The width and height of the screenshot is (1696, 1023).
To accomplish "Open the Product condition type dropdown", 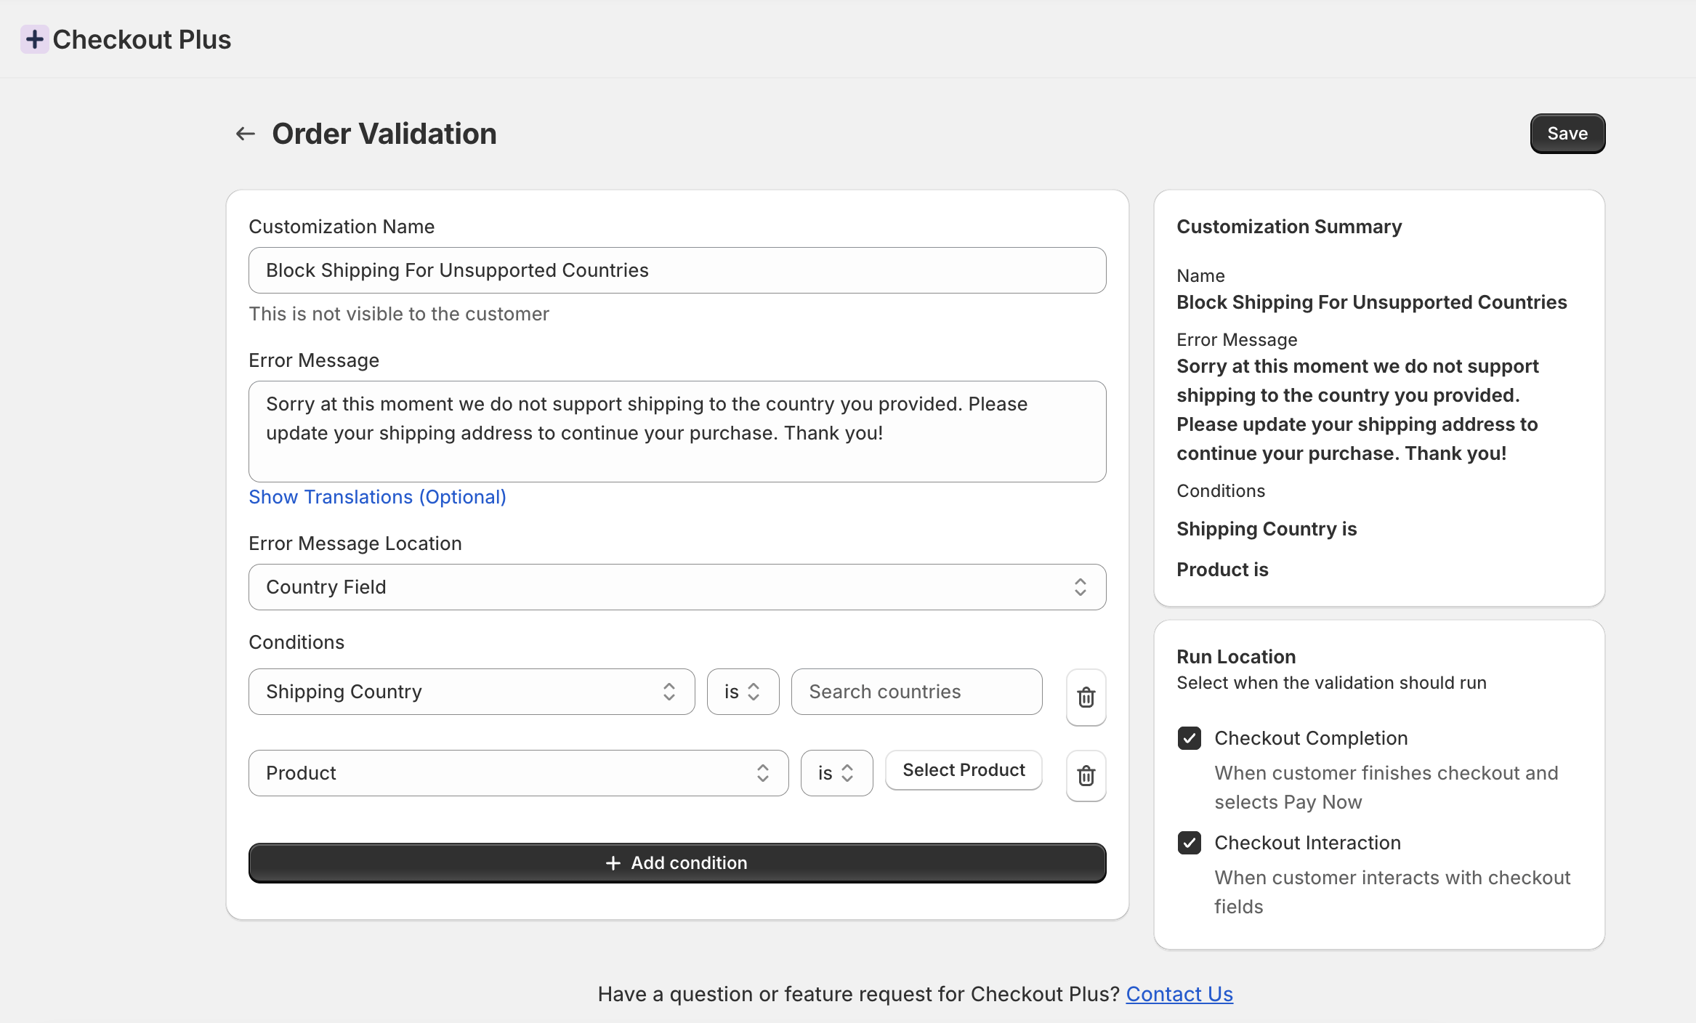I will point(517,773).
